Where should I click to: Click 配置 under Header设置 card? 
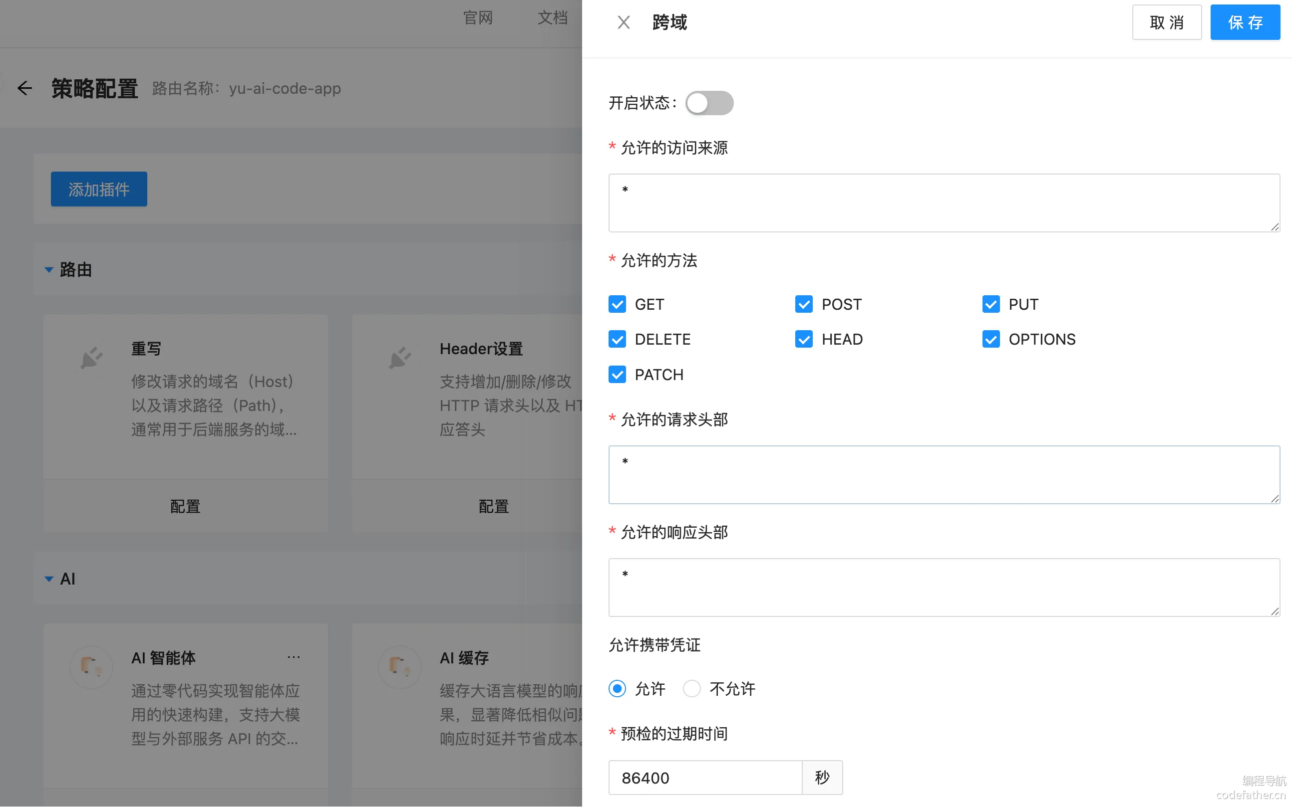pos(494,507)
